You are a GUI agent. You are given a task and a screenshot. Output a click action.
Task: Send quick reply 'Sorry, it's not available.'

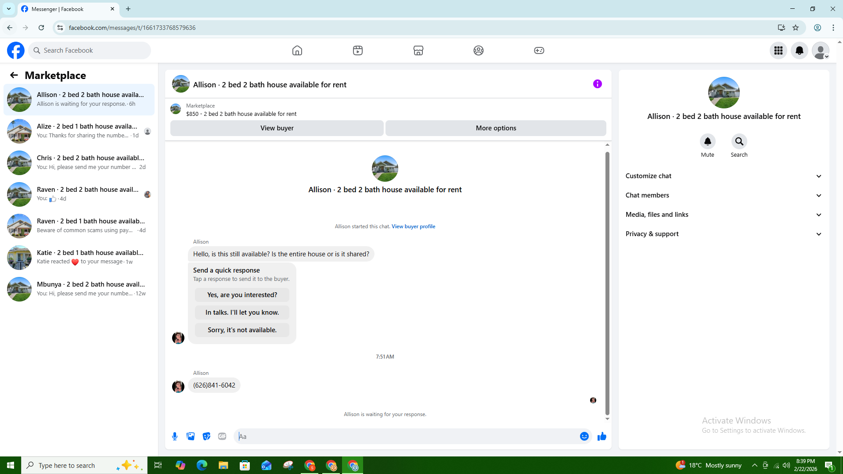pyautogui.click(x=242, y=330)
